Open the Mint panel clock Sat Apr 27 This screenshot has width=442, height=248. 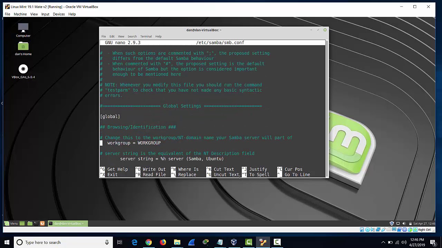pos(424,224)
